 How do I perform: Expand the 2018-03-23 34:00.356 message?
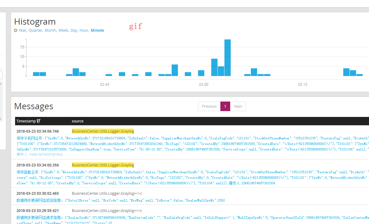[x=38, y=165]
